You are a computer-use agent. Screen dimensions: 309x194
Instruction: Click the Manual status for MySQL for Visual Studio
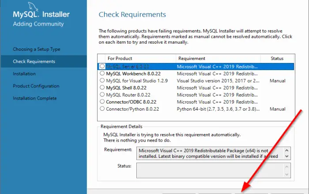pos(278,81)
